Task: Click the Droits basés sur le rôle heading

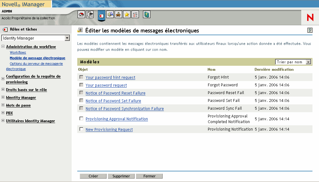Action: [x=26, y=90]
